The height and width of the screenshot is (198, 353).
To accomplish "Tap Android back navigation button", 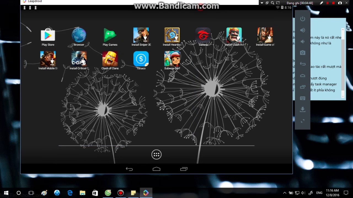I will pyautogui.click(x=129, y=169).
